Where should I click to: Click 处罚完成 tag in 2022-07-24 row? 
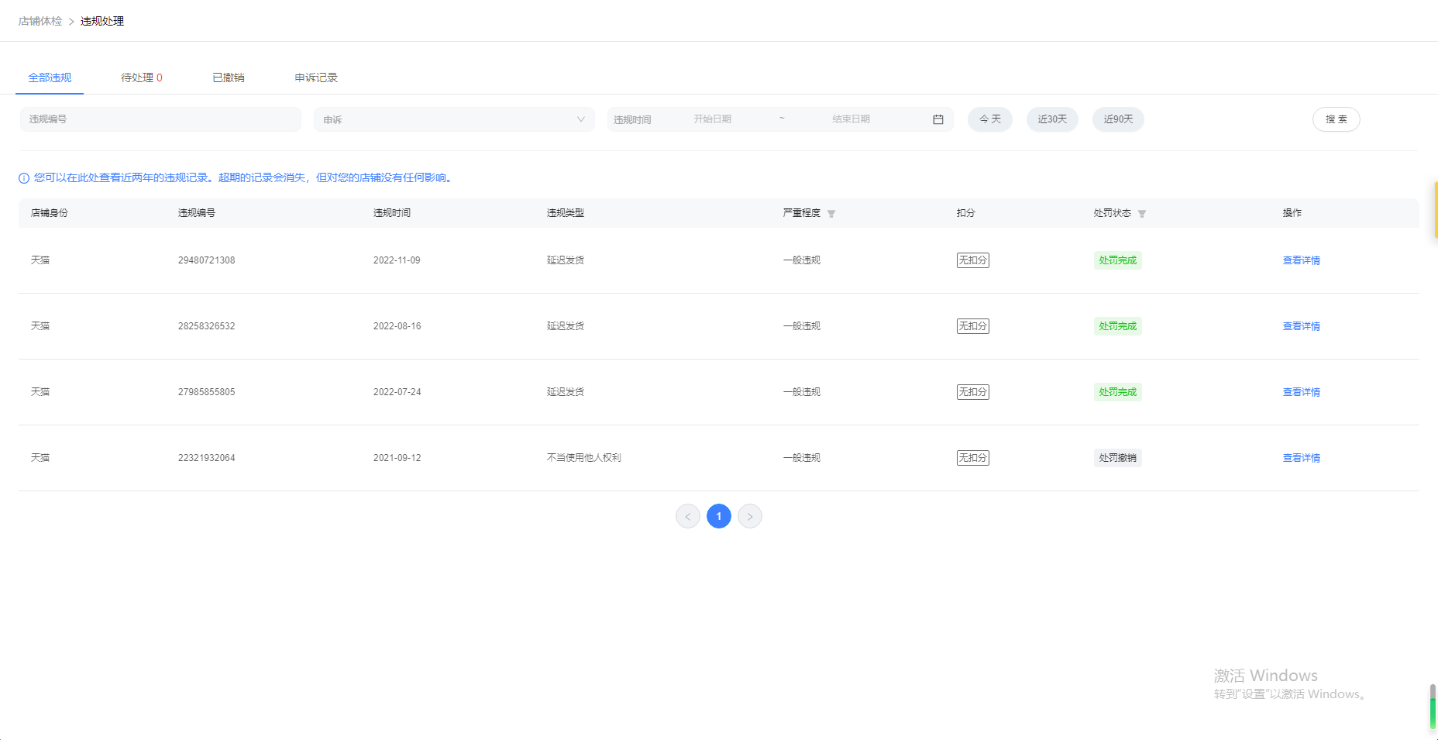[x=1117, y=392]
